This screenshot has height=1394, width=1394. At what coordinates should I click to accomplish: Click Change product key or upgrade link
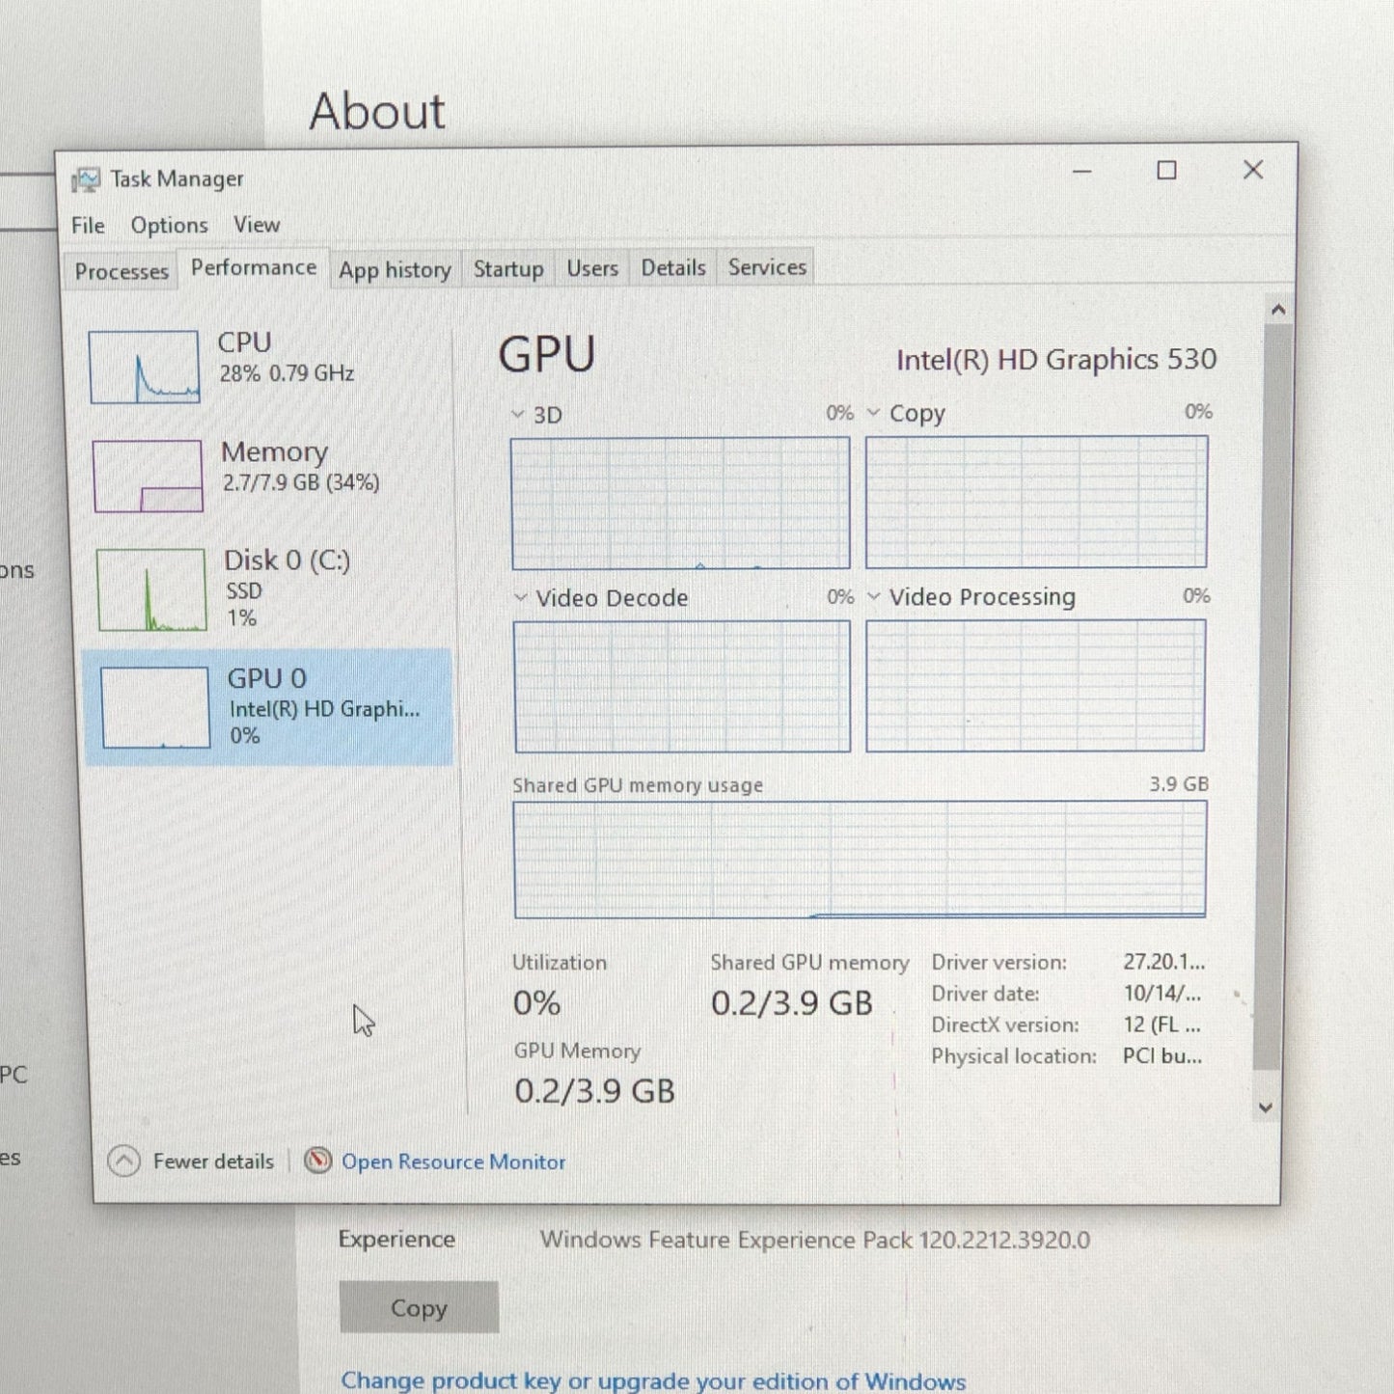pos(653,1380)
